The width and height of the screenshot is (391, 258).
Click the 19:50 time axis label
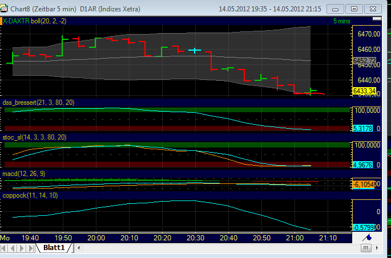(63, 238)
